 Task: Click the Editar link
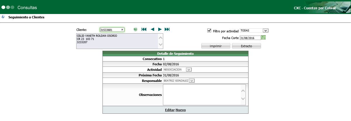170,110
